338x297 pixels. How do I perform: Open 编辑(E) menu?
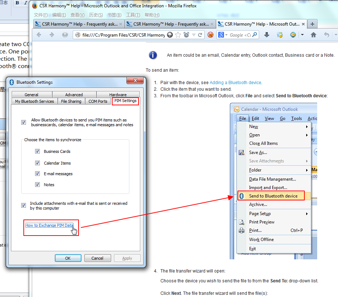(x=59, y=15)
